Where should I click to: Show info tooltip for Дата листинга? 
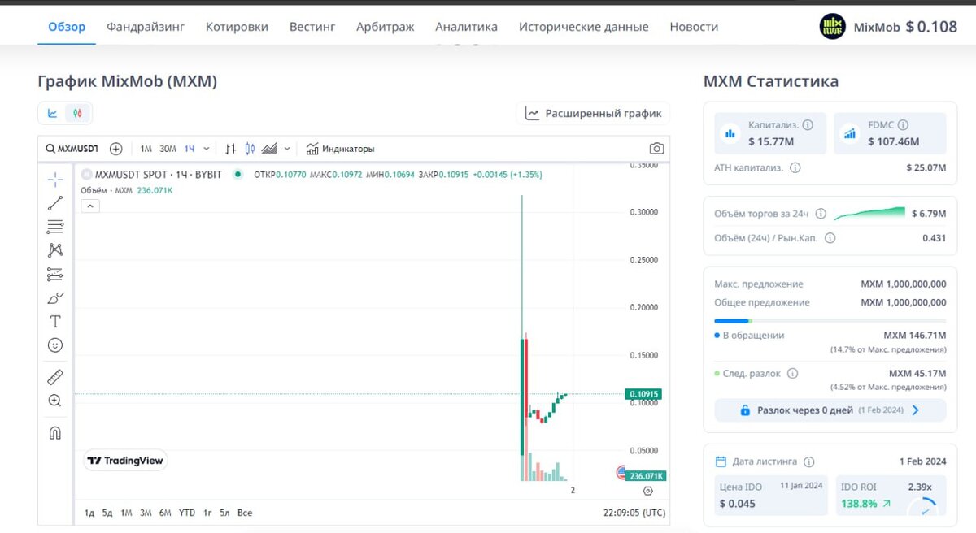coord(808,461)
